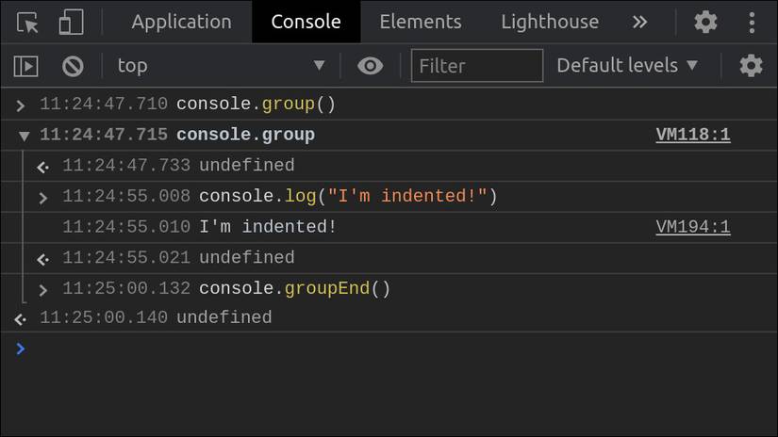Image resolution: width=778 pixels, height=437 pixels.
Task: Open the Default levels dropdown
Action: tap(627, 66)
